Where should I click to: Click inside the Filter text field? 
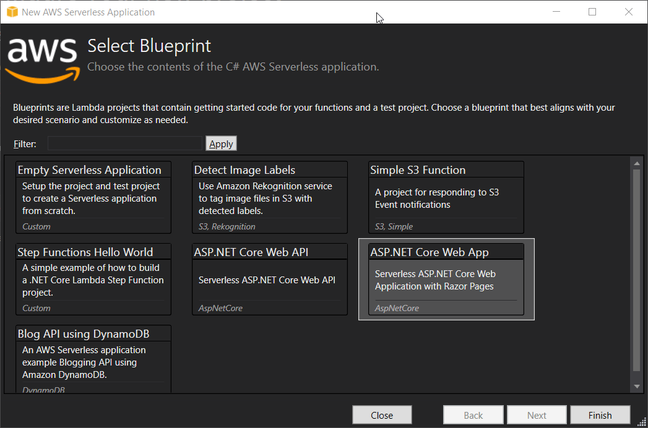[x=124, y=143]
